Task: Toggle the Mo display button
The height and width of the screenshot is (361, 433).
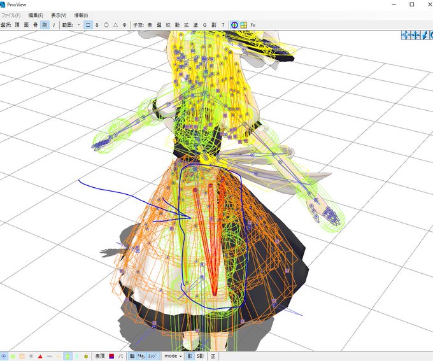Action: pos(141,357)
